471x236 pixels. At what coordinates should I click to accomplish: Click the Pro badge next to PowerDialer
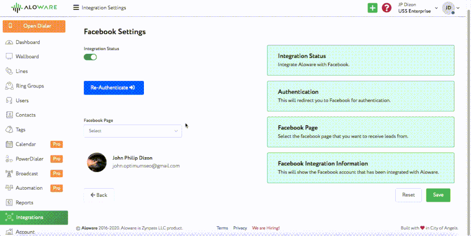(x=57, y=159)
